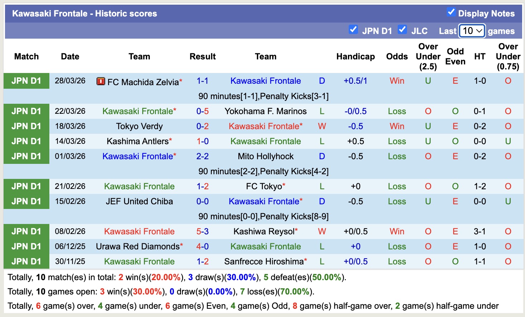
Task: Select JEF United Chiba link
Action: pyautogui.click(x=139, y=201)
